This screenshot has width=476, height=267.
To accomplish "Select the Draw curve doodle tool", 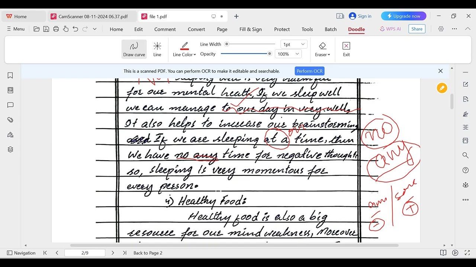I will (x=134, y=49).
